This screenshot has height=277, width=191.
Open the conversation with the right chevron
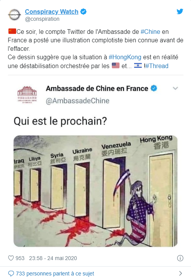[180, 273]
